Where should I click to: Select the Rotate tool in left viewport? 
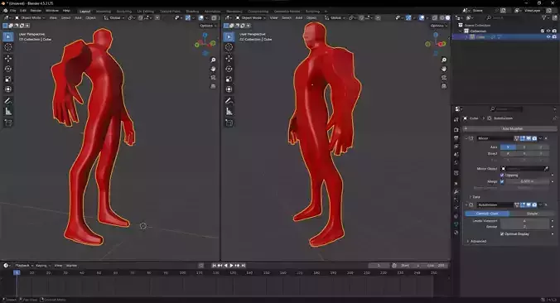(7, 69)
